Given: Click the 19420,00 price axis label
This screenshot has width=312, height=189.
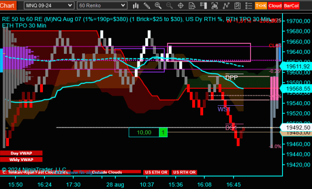Looking at the screenshot, I should pos(298,165).
